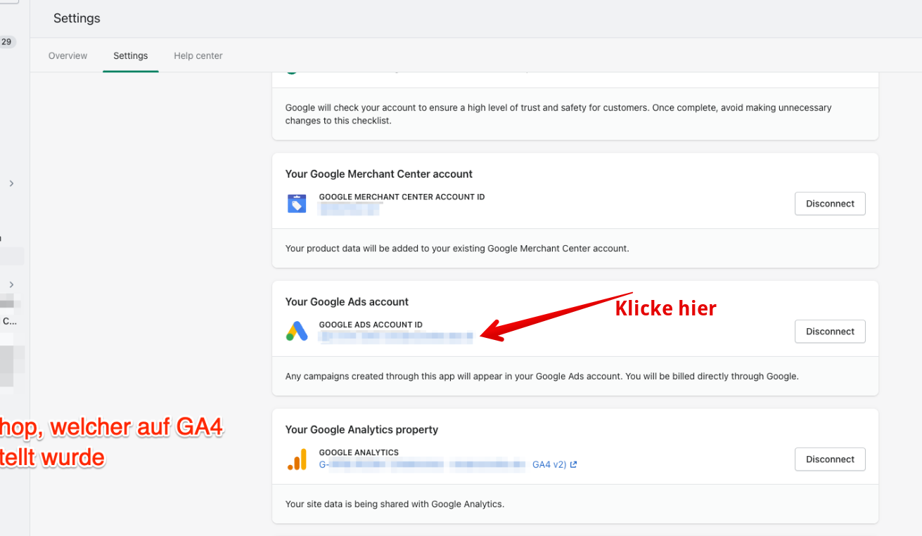Click the Google Merchant Center icon
The width and height of the screenshot is (922, 536).
point(297,204)
